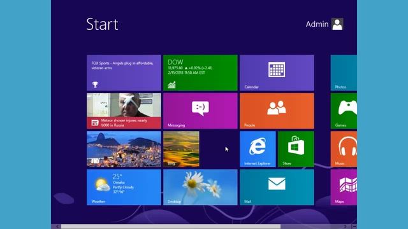Open the Travel city-photo tile

(124, 149)
